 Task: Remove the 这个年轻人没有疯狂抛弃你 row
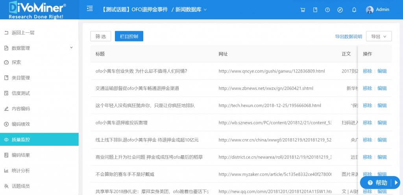pyautogui.click(x=367, y=106)
